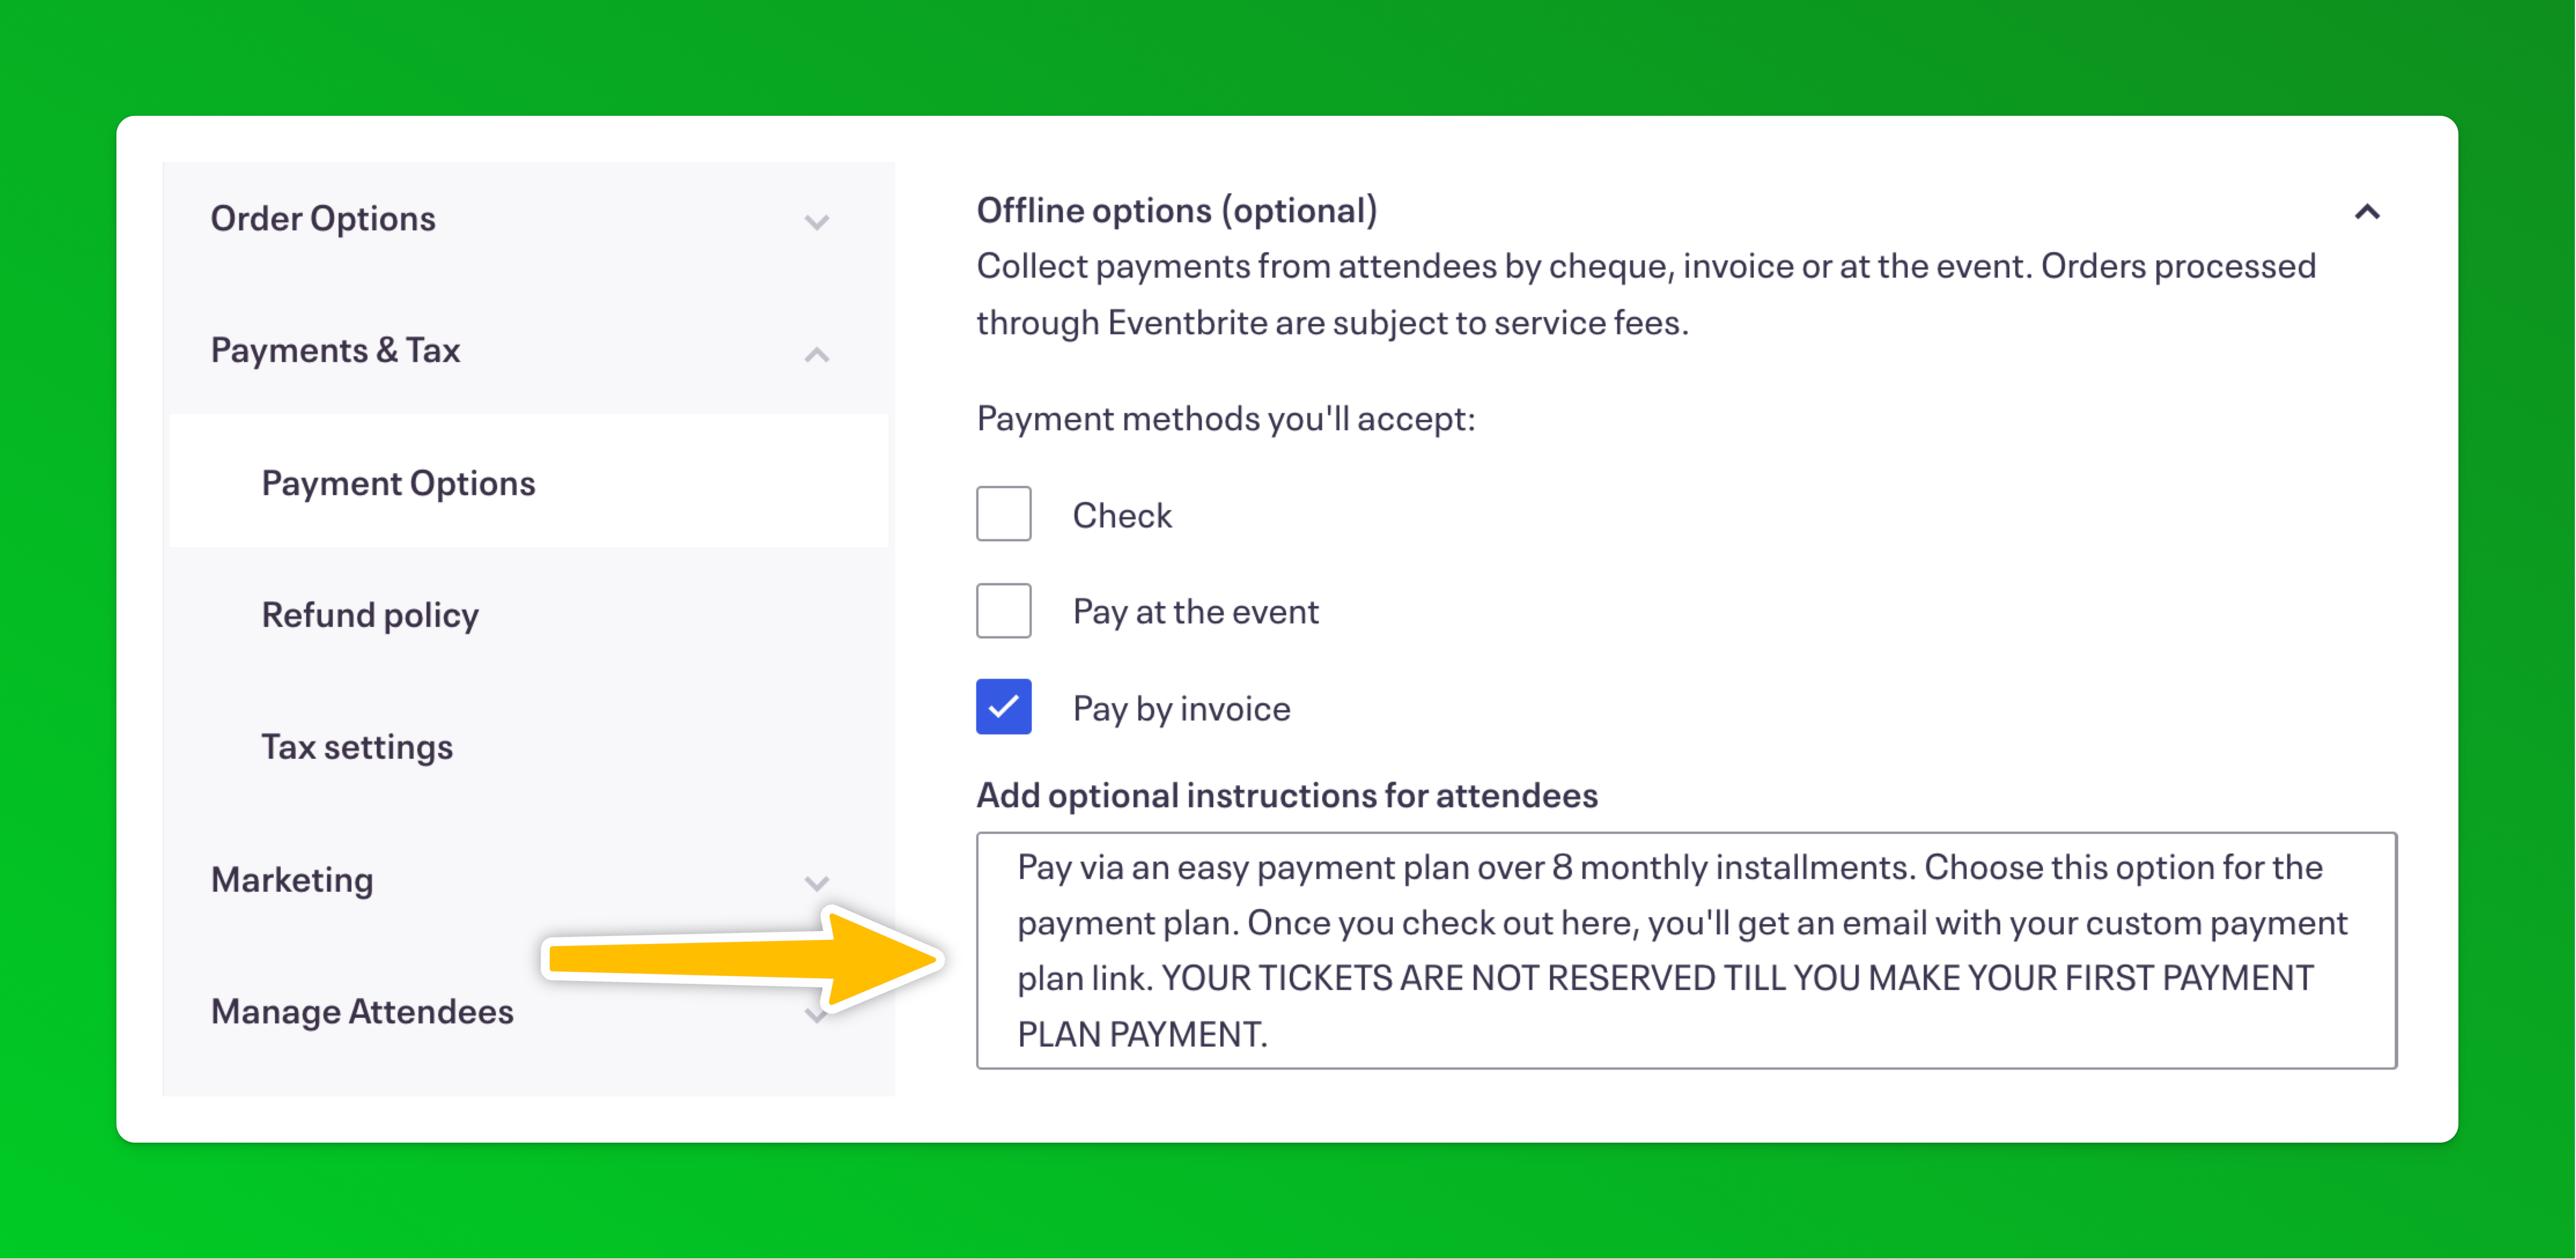Click the Offline options (optional) heading
The image size is (2576, 1259).
(x=1177, y=211)
